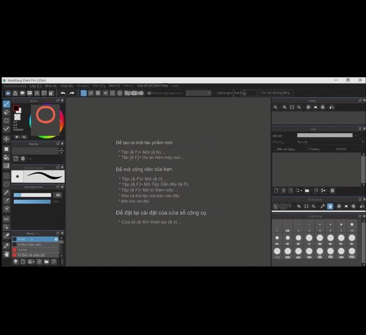Create a new layer with the page icon
The height and width of the screenshot is (335, 366).
tap(276, 191)
